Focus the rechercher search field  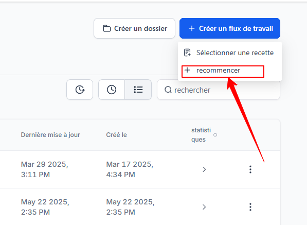click(219, 90)
